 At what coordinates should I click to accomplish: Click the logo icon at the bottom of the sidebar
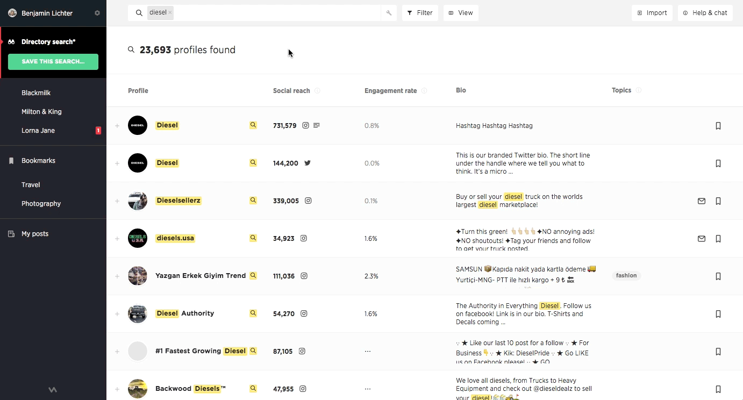click(x=53, y=390)
